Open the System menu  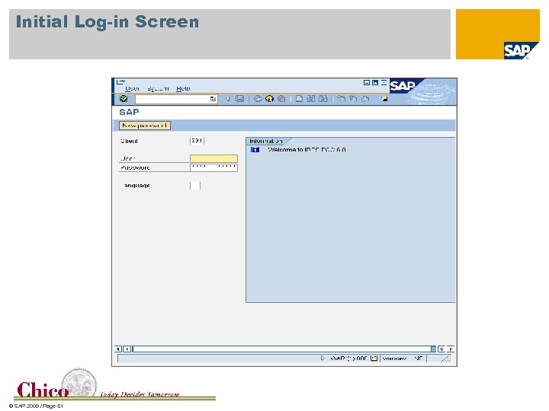pyautogui.click(x=158, y=89)
